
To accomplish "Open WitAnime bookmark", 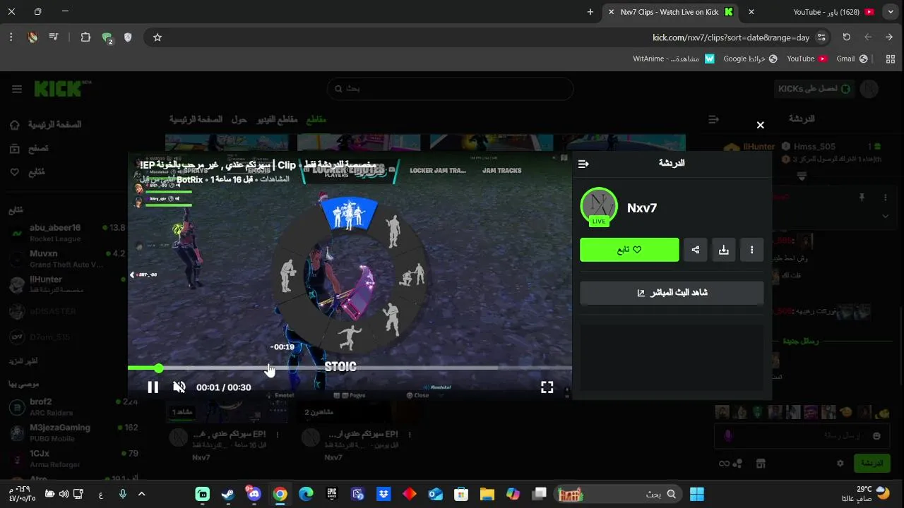I will (x=674, y=59).
